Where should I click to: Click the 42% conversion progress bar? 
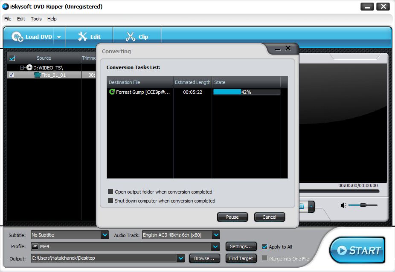coord(247,92)
